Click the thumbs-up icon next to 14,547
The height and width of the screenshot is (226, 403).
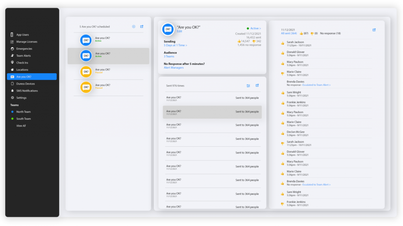(x=239, y=41)
